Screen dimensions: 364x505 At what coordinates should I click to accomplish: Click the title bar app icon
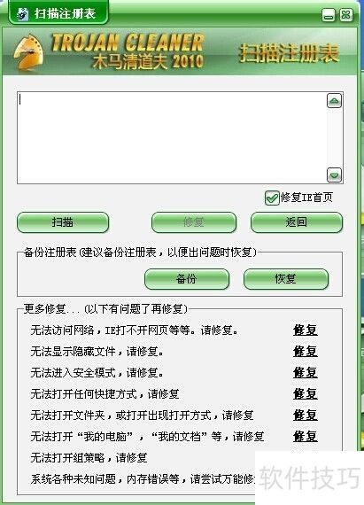tap(22, 14)
